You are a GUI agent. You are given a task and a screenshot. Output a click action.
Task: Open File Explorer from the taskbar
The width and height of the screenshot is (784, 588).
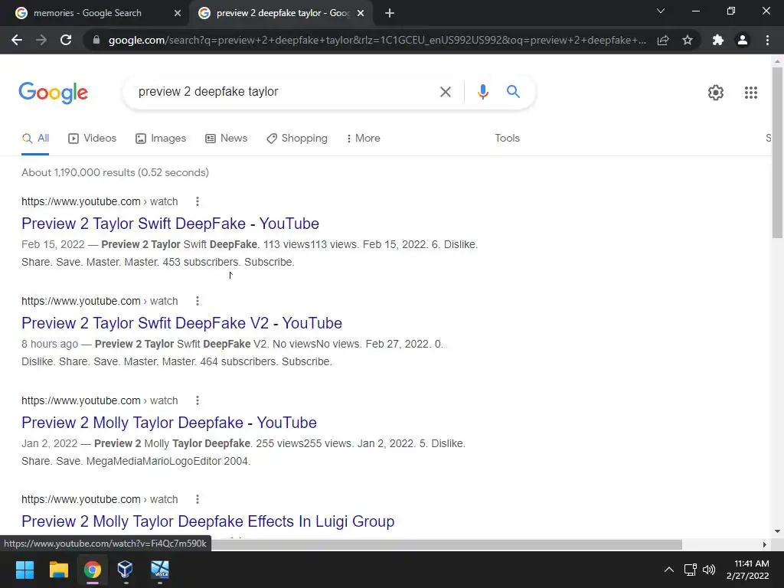coord(58,570)
